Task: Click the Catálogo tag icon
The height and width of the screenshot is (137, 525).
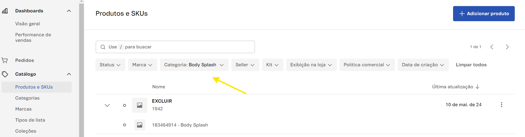Action: click(x=5, y=74)
